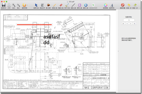Click the undo yellow arrow
Viewport: 142px width, 94px height.
129,5
